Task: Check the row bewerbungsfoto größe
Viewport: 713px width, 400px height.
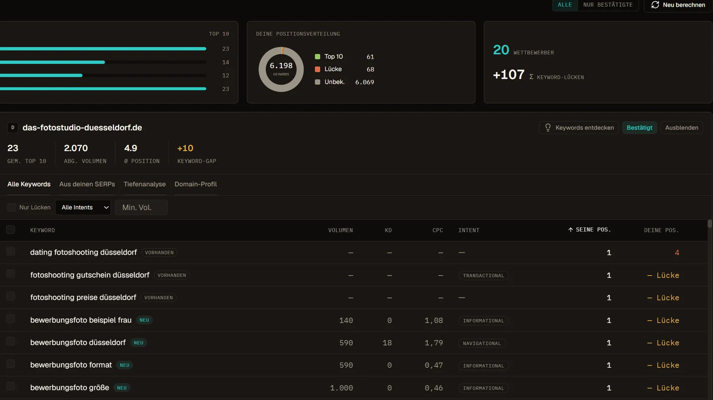Action: coord(11,387)
